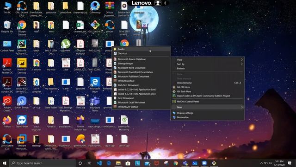Create a Microsoft Publisher Document

pyautogui.click(x=142, y=77)
